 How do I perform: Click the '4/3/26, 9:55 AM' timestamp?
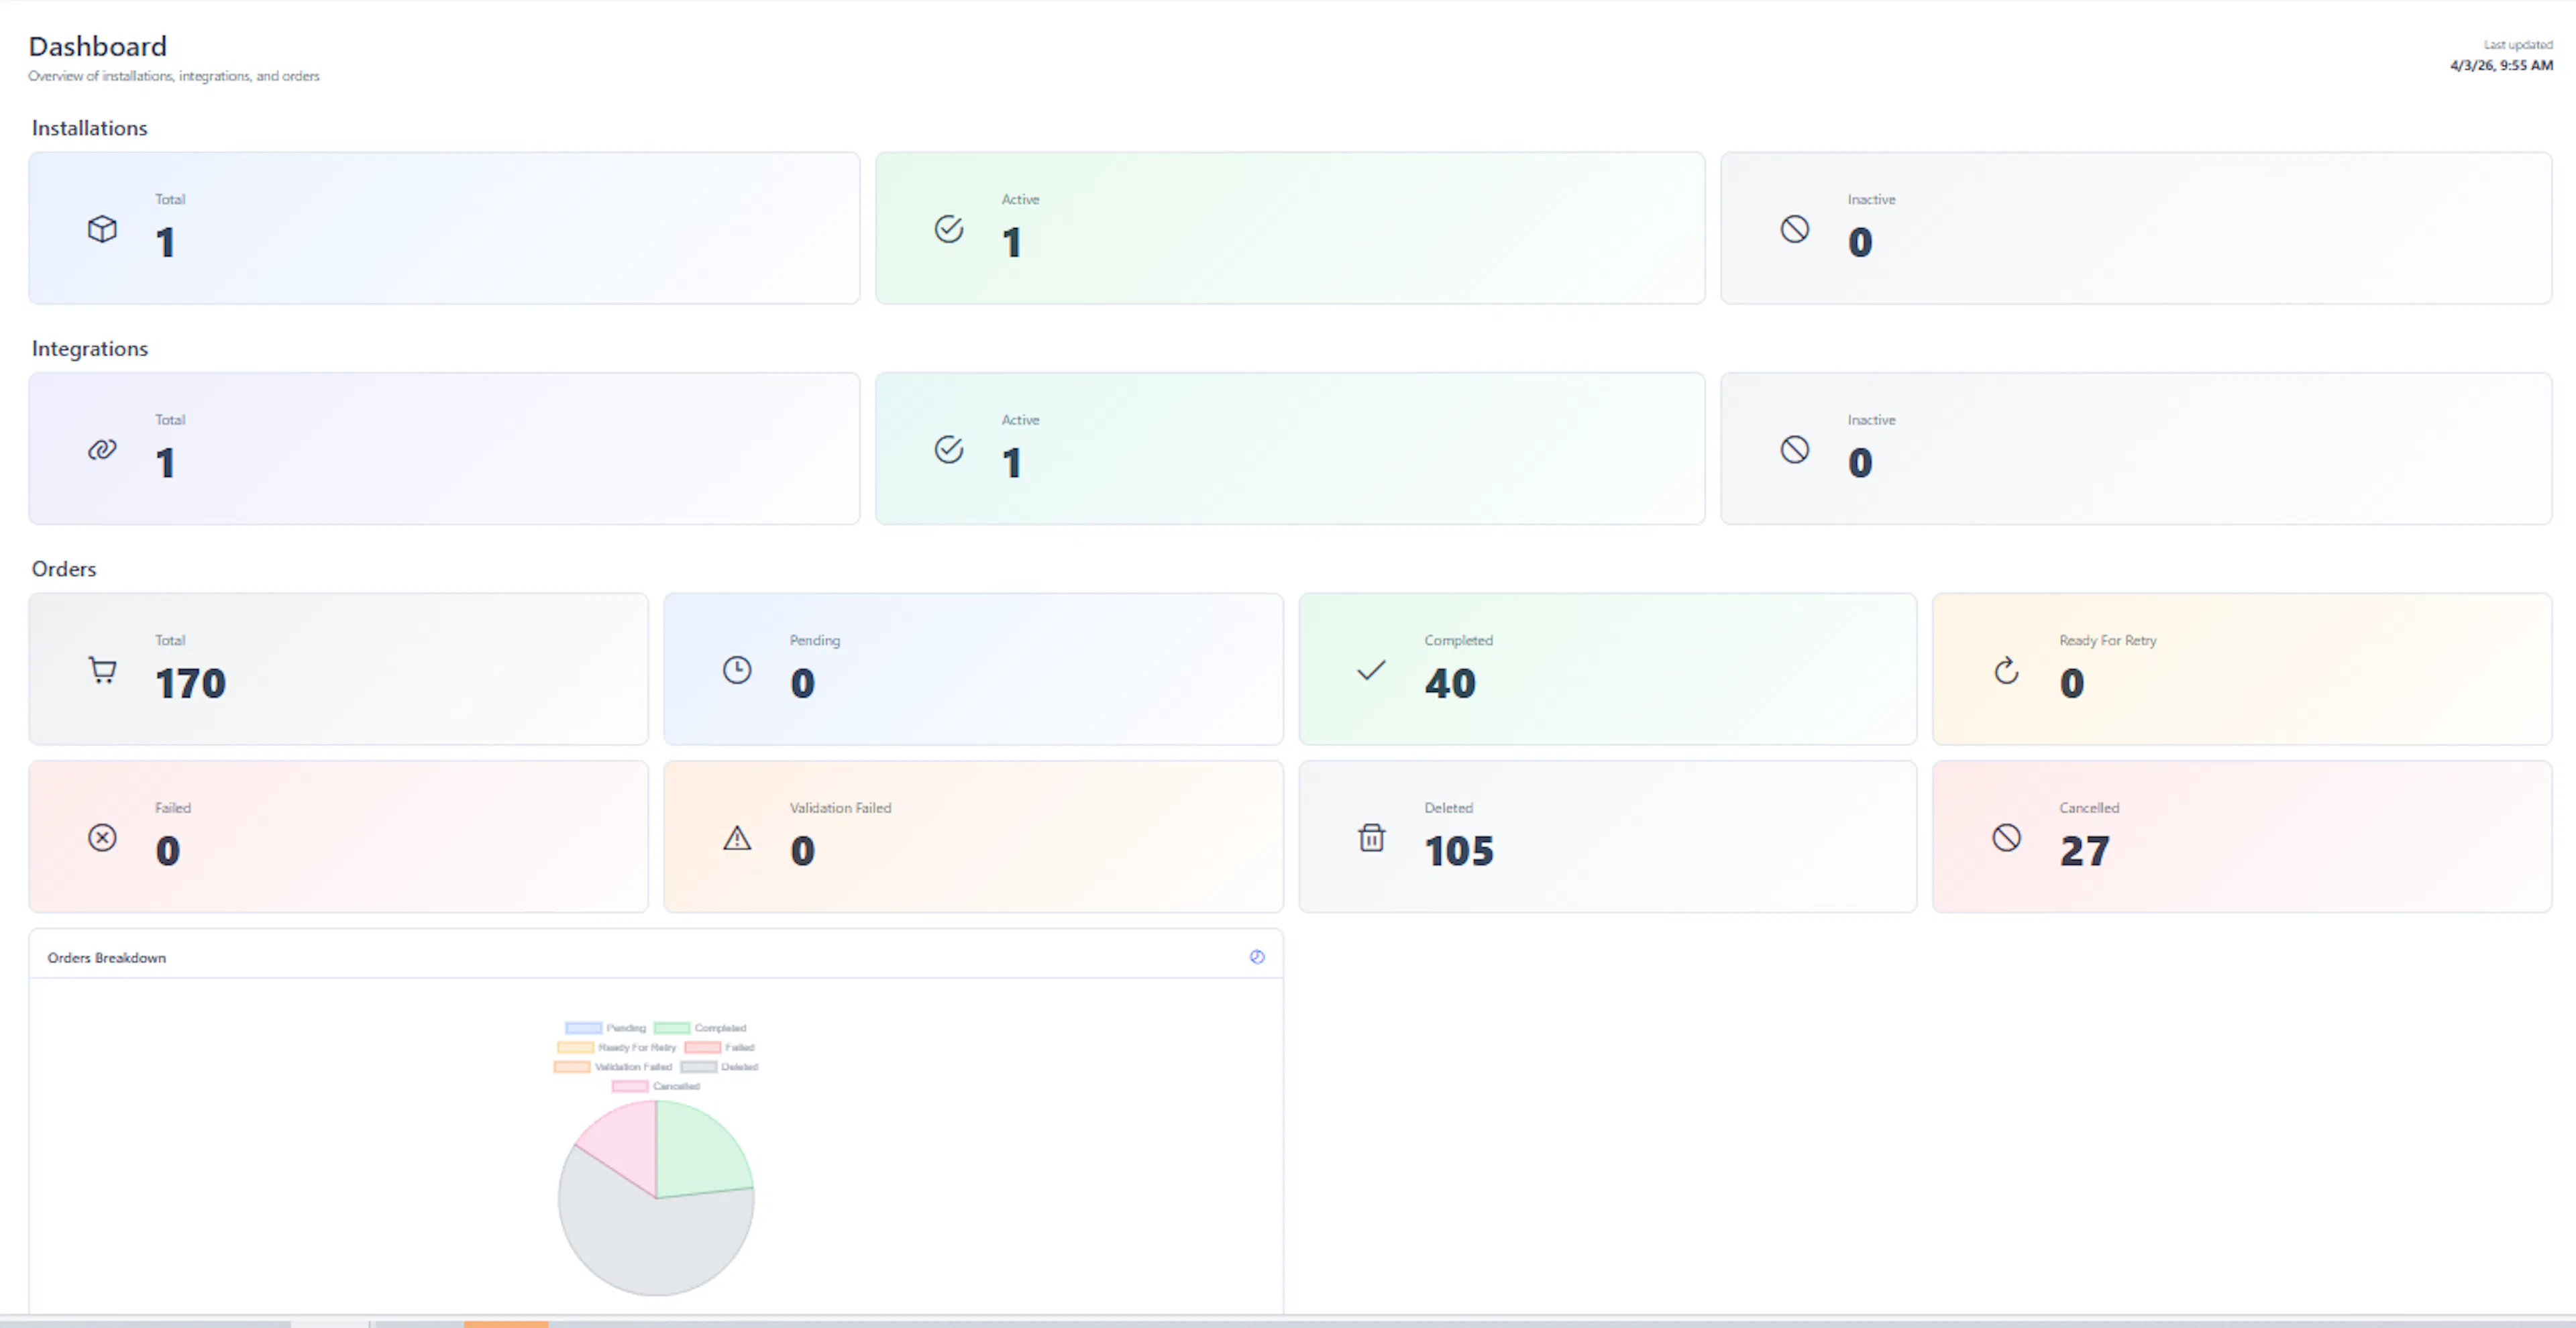(x=2501, y=65)
